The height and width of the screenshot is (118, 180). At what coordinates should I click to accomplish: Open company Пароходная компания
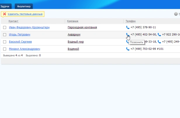click(82, 27)
